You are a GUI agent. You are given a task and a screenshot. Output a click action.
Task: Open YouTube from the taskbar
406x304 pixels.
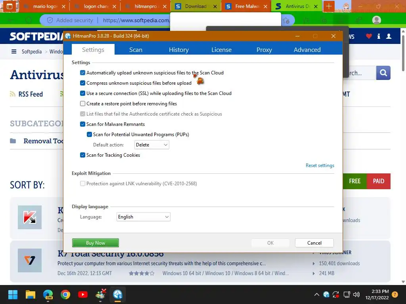[83, 294]
